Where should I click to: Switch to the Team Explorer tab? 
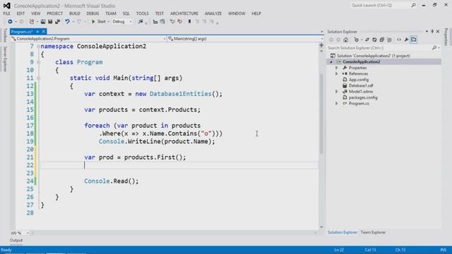click(x=373, y=232)
